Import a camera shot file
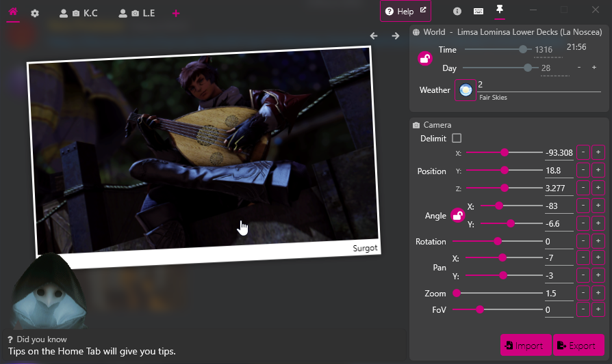Image resolution: width=612 pixels, height=364 pixels. (526, 345)
